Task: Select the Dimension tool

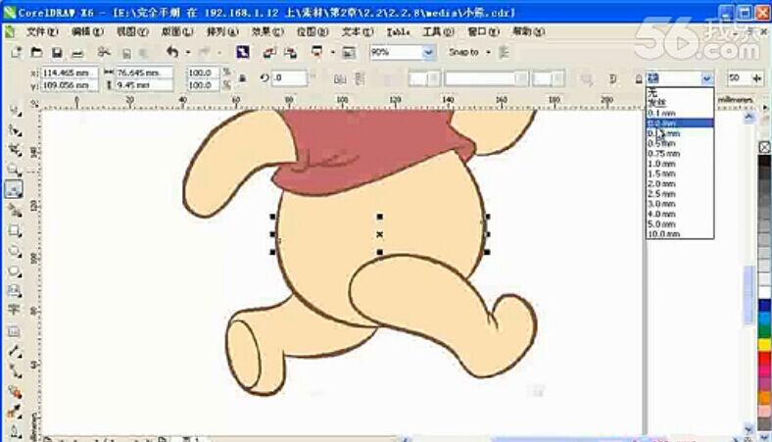Action: tap(15, 351)
